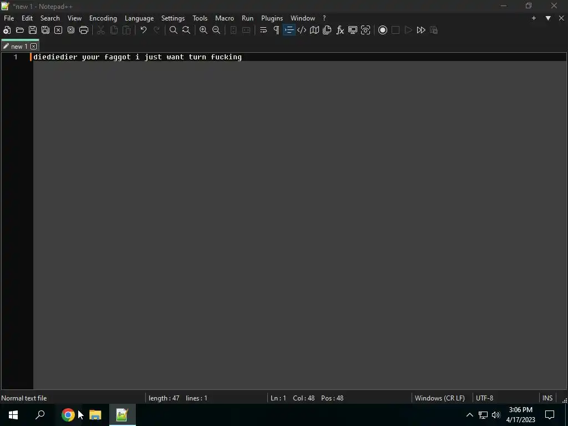Open the Replace dialog icon
Viewport: 568px width, 426px height.
(x=186, y=30)
